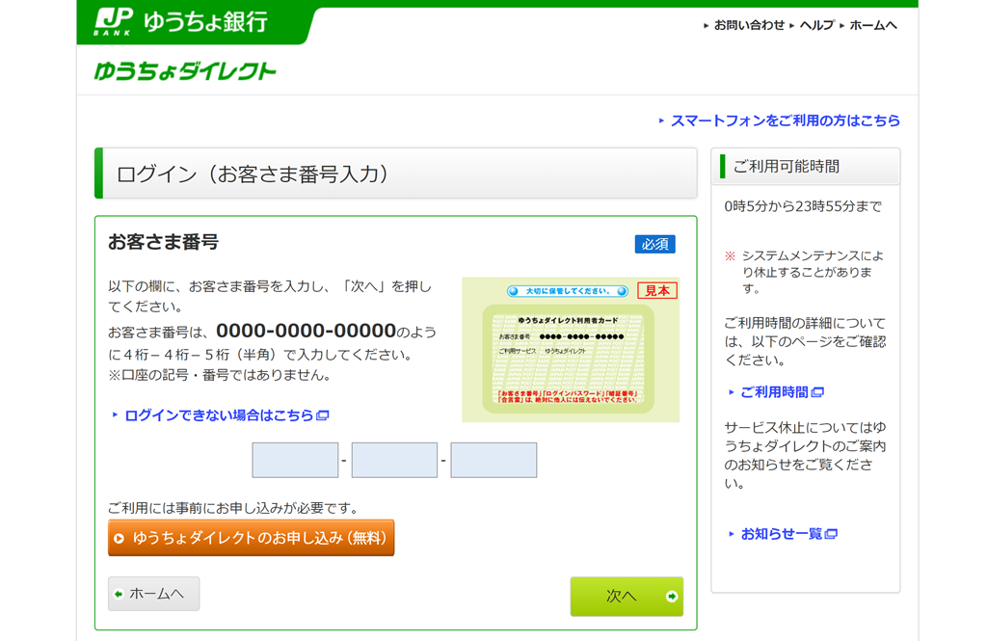The image size is (987, 641).
Task: Open the お問い合わせ header link
Action: (749, 25)
